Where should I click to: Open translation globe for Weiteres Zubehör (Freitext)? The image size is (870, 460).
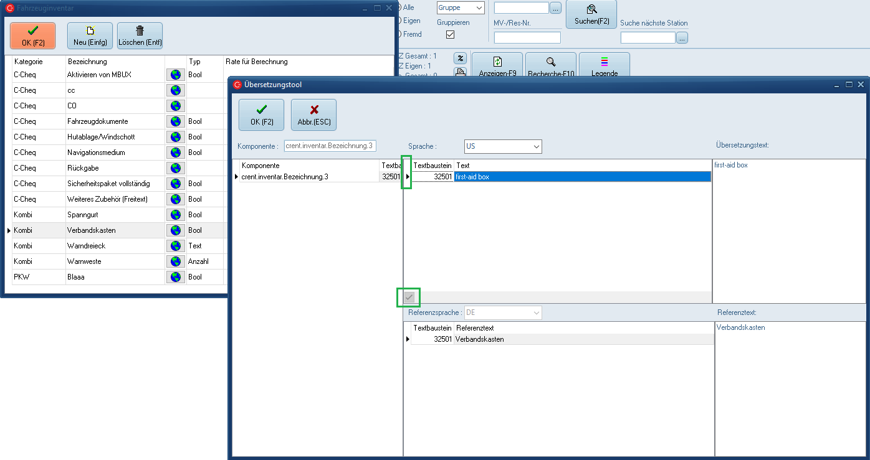(x=176, y=199)
